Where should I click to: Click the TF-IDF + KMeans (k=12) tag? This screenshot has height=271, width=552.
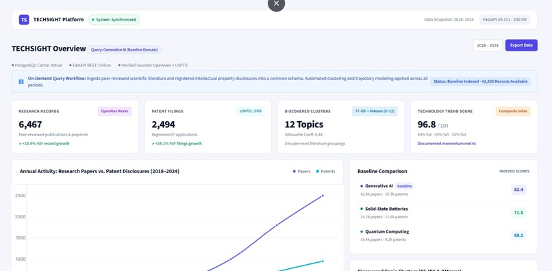[x=375, y=112]
